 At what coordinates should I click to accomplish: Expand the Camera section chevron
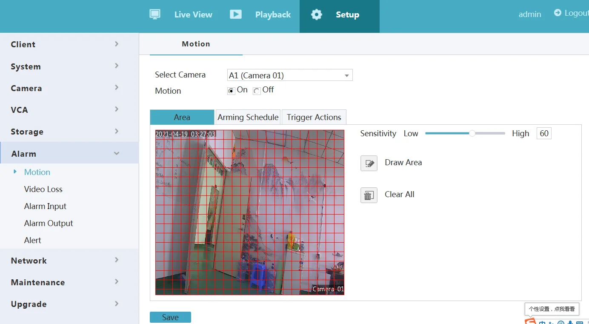117,88
